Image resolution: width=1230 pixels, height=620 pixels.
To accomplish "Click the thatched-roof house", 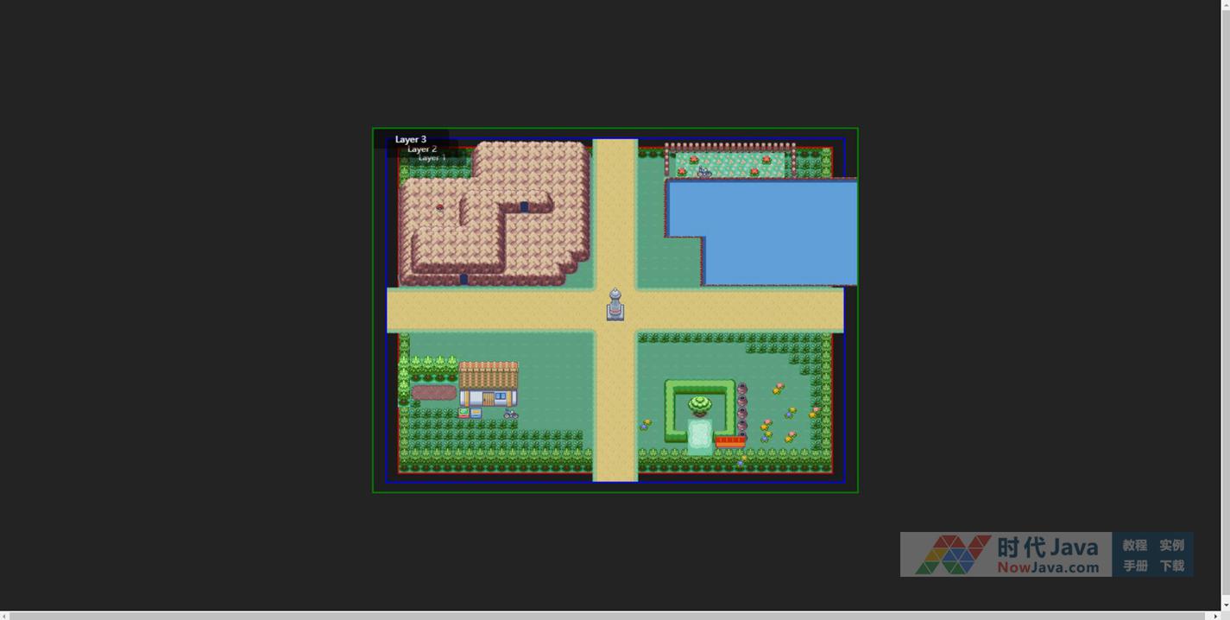I will (489, 384).
